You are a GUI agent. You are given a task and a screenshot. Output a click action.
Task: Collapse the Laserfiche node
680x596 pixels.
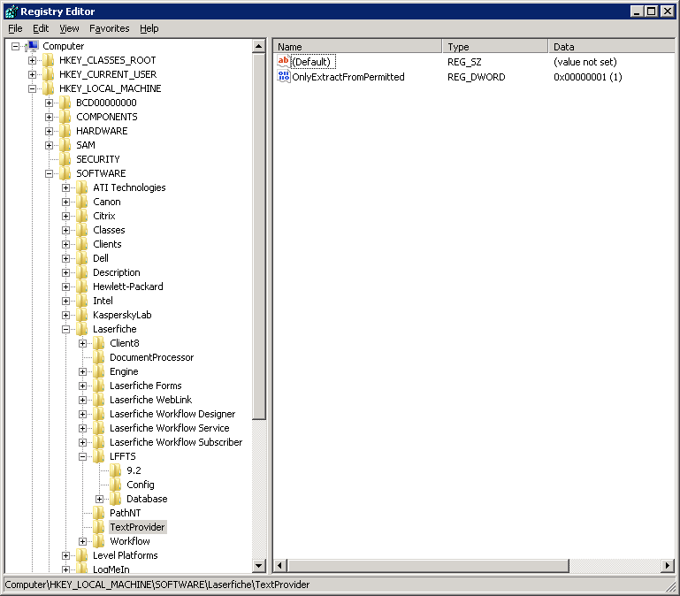pyautogui.click(x=66, y=329)
